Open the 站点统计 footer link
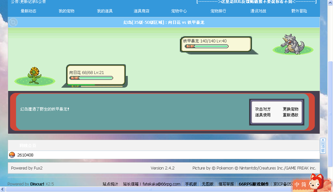This screenshot has height=192, width=333. tap(110, 184)
